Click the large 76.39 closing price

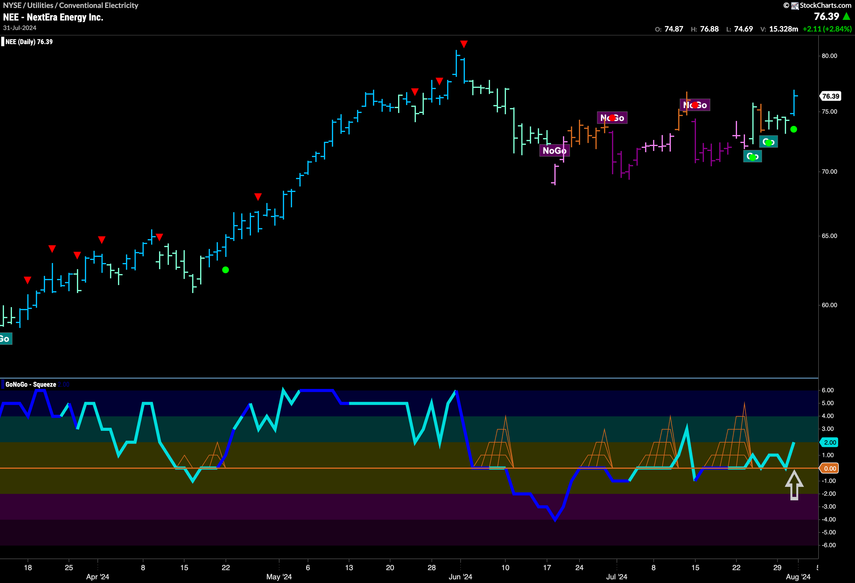coord(826,17)
